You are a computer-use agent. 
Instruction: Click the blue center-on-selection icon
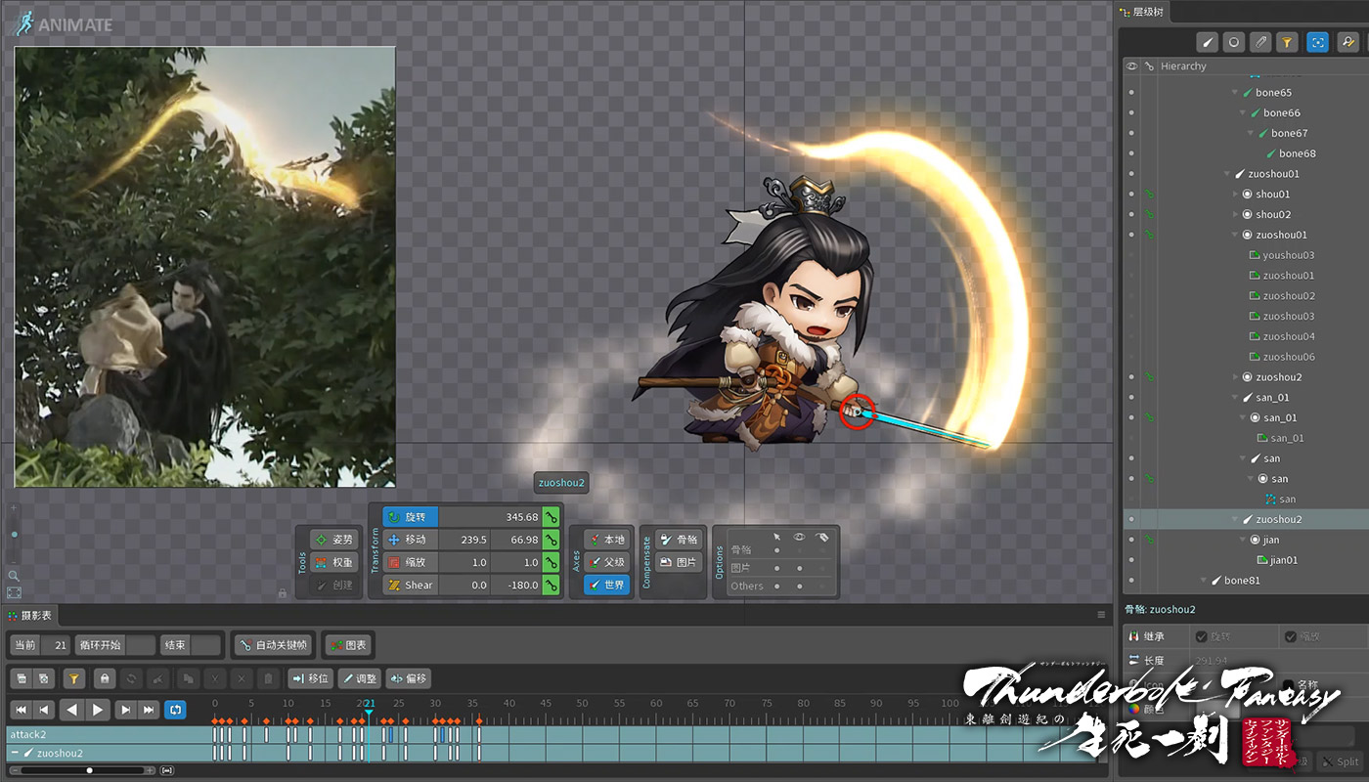[1317, 42]
